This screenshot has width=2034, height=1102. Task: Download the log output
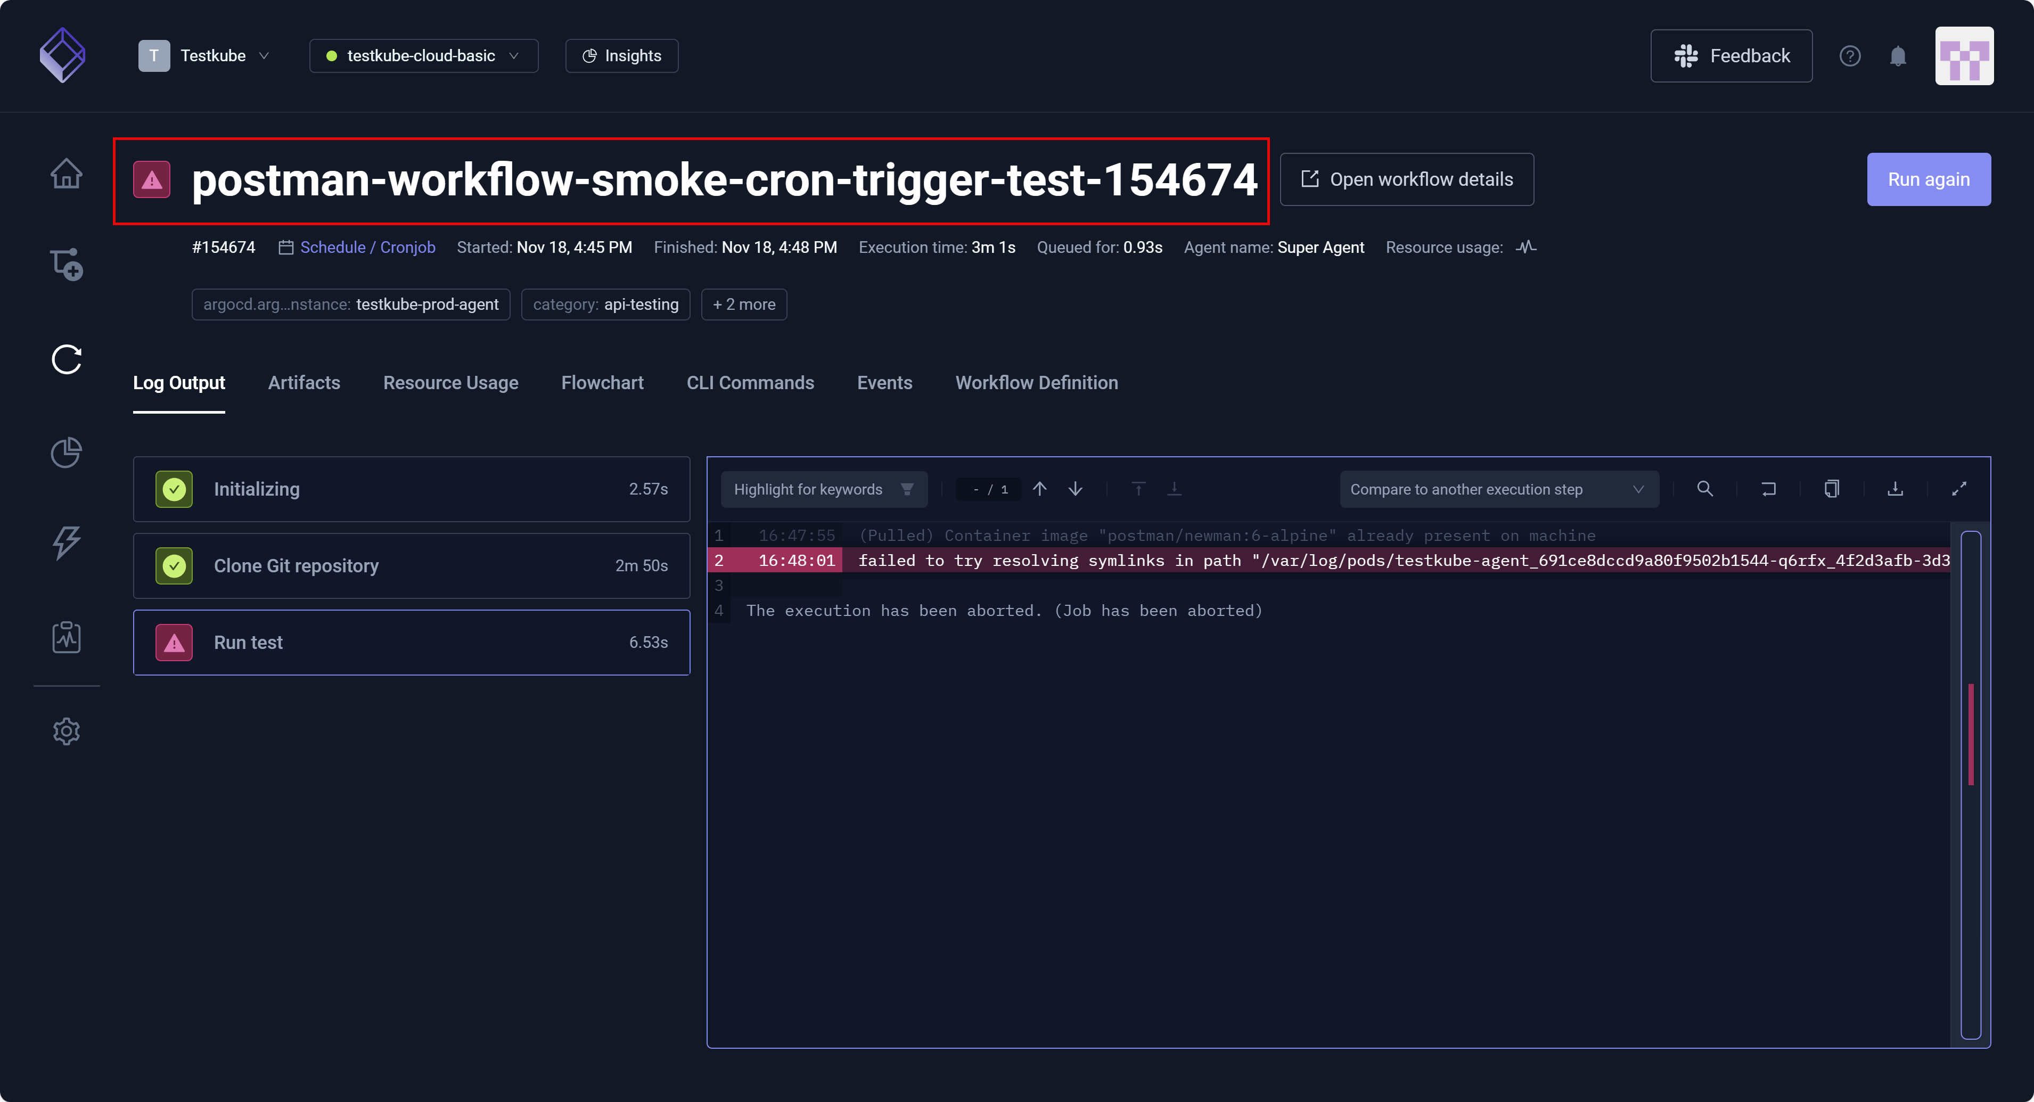tap(1895, 489)
